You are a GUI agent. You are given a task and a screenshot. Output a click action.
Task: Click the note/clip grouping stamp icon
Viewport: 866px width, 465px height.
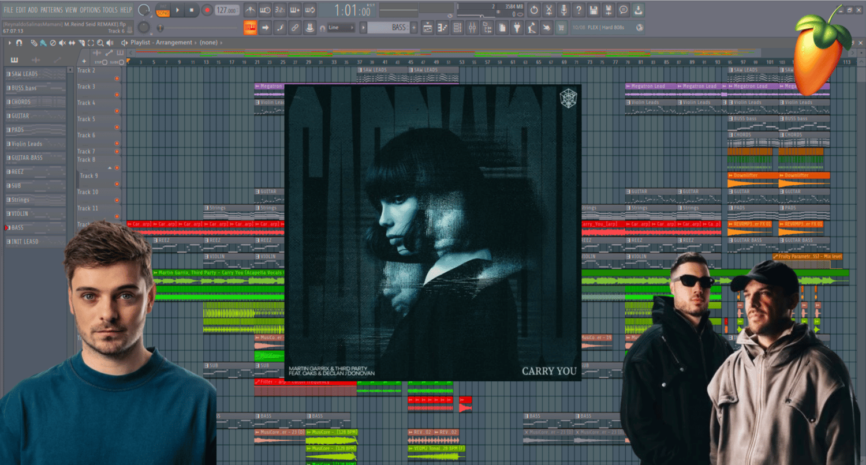pyautogui.click(x=310, y=27)
